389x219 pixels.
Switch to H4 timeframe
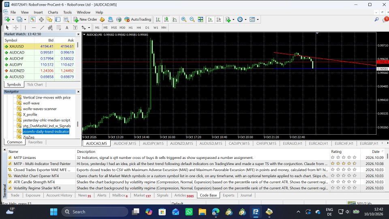point(139,28)
